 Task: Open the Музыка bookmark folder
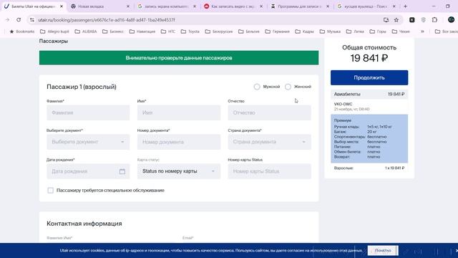(331, 32)
